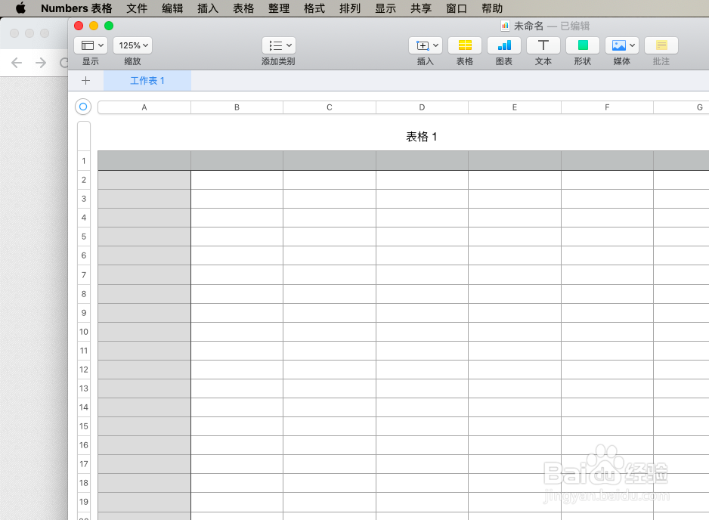Screen dimensions: 709x520
Task: Open the 整理 menu
Action: 279,8
